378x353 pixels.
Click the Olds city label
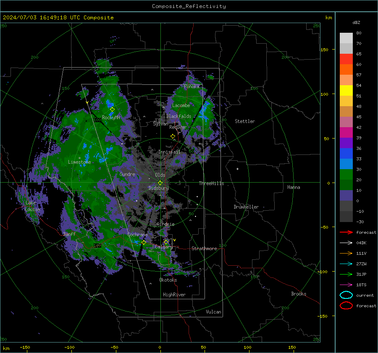[160, 175]
